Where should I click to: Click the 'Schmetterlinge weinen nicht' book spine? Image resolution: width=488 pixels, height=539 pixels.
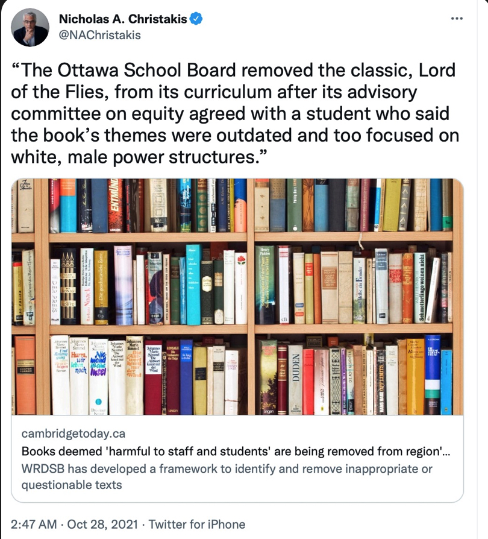pyautogui.click(x=420, y=287)
